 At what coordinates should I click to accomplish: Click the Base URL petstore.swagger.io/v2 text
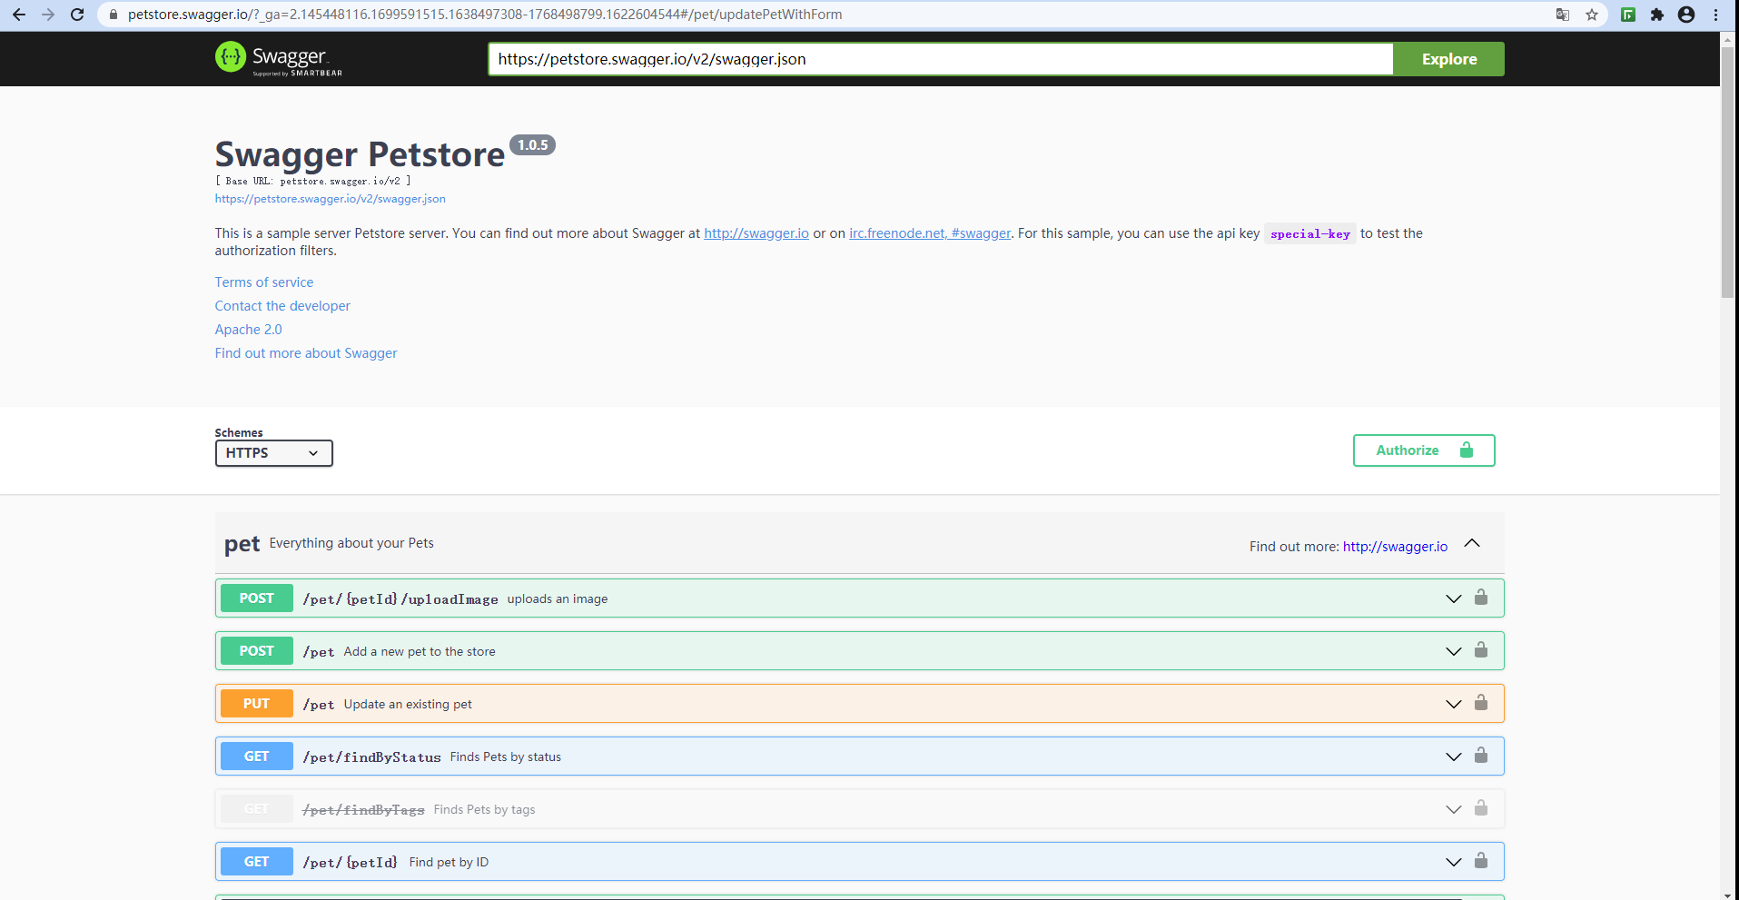click(x=313, y=181)
